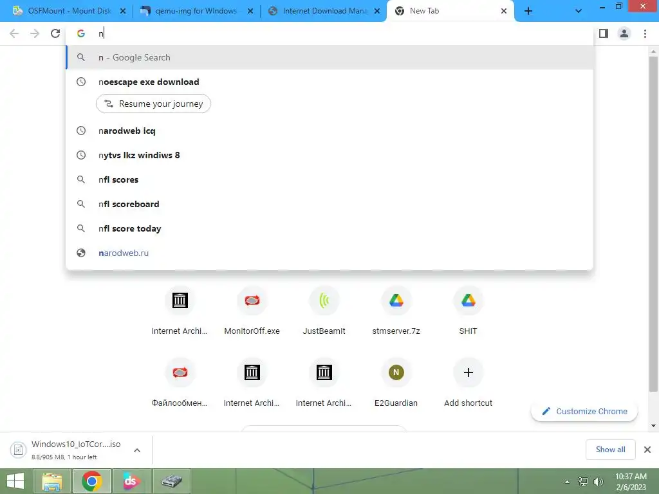Click the scrollbar down arrow
This screenshot has width=659, height=494.
(x=653, y=426)
